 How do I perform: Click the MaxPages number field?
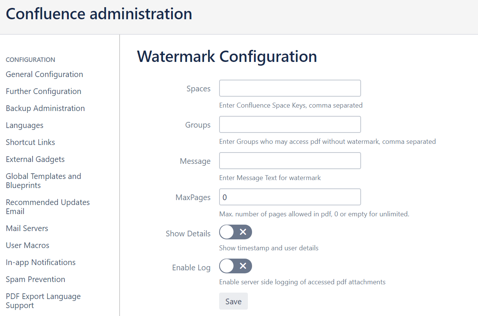290,197
